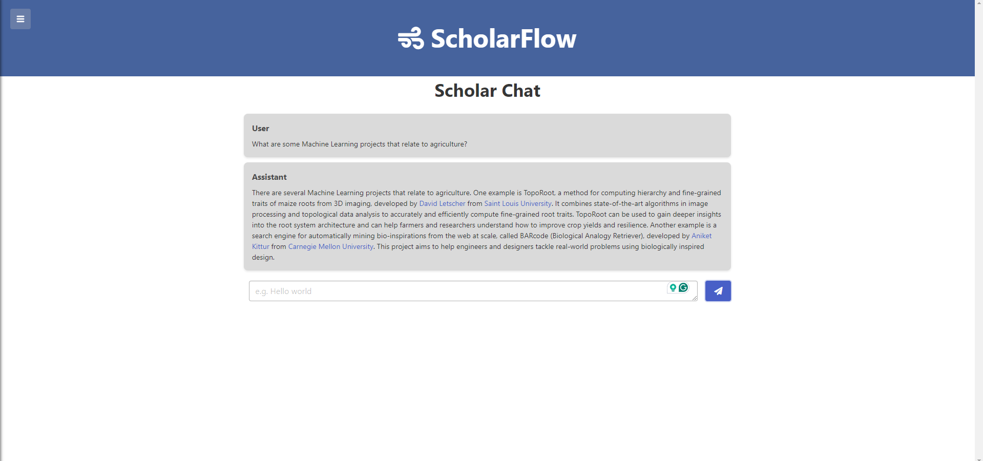Screen dimensions: 983x461
Task: Click the textarea resize handle
Action: point(694,298)
